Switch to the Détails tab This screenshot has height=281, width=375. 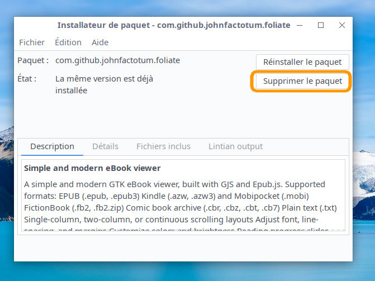[105, 146]
